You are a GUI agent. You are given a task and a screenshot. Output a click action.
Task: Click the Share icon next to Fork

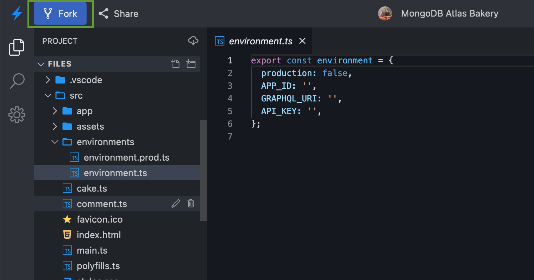tap(103, 13)
